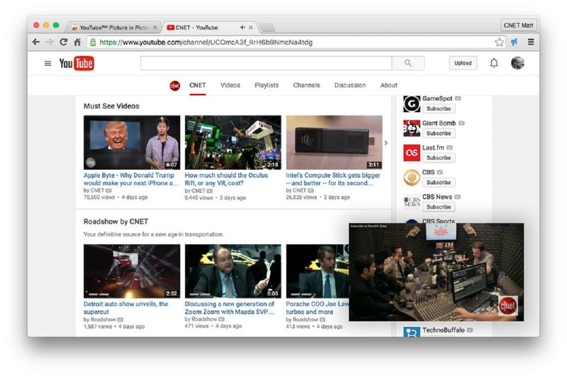Open the GameSpot channel avatar
Image resolution: width=567 pixels, height=376 pixels.
(x=412, y=104)
